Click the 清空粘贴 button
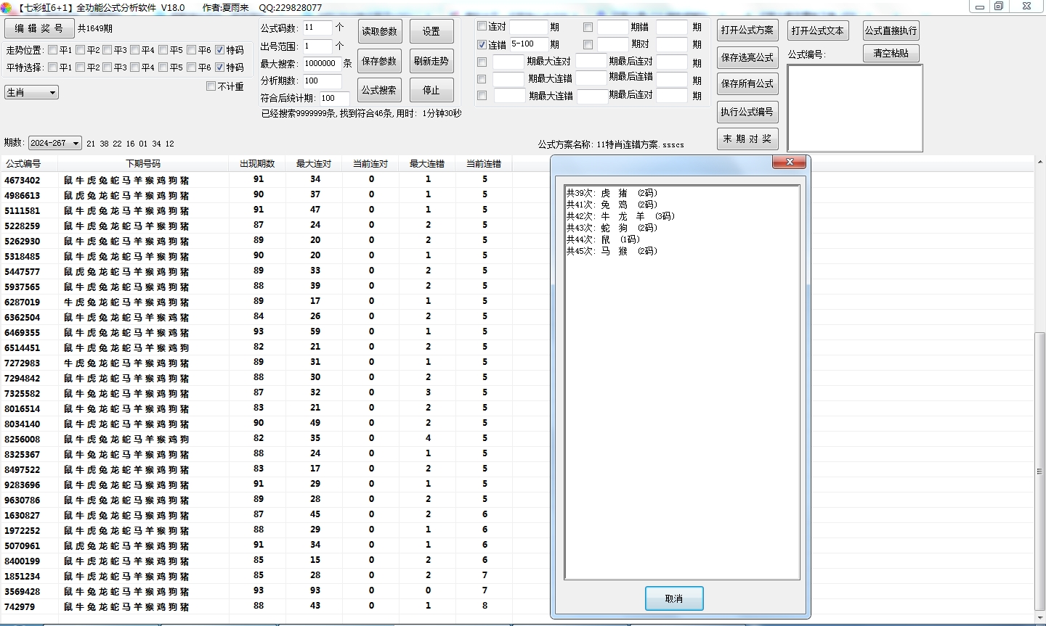 click(891, 54)
